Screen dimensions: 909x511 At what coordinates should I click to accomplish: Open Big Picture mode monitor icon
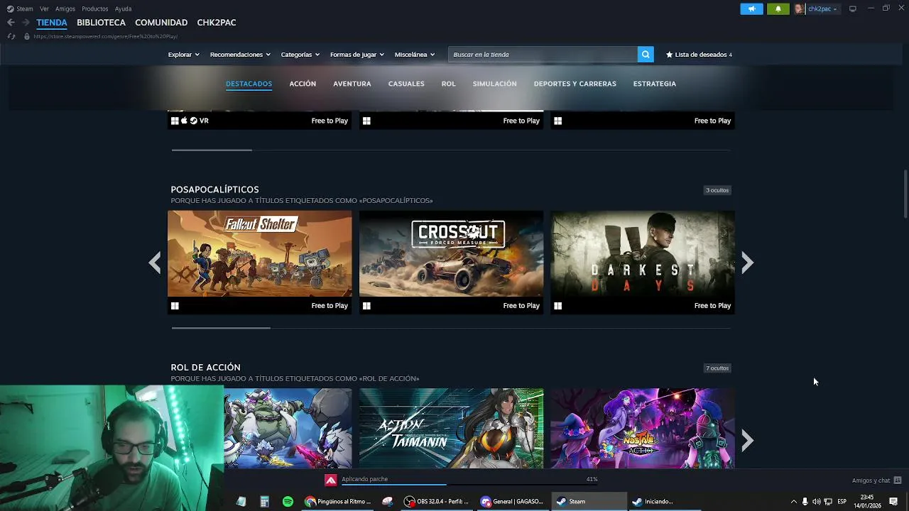click(x=852, y=9)
